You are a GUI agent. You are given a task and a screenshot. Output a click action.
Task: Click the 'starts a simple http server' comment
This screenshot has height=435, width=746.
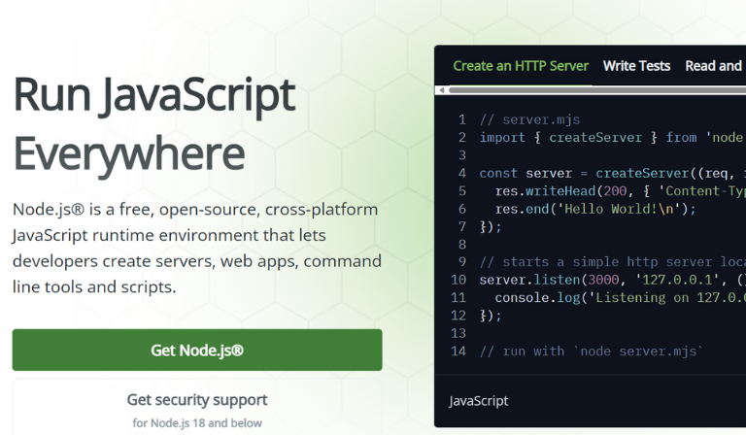coord(612,262)
